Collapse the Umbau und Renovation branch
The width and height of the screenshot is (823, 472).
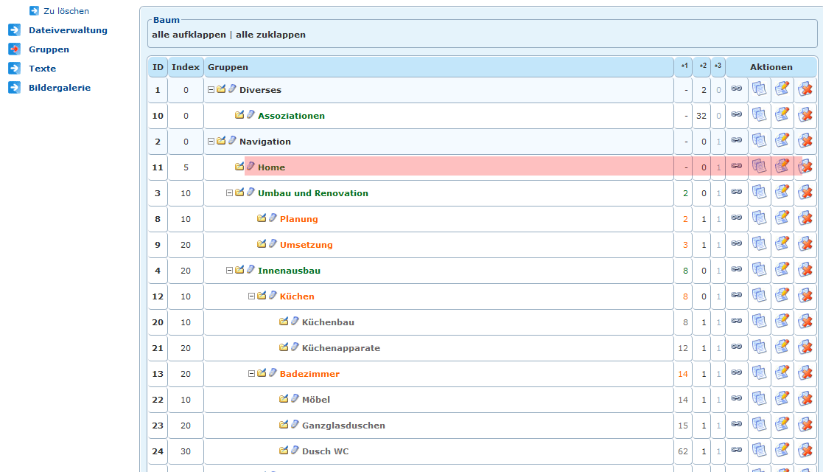[x=230, y=193]
